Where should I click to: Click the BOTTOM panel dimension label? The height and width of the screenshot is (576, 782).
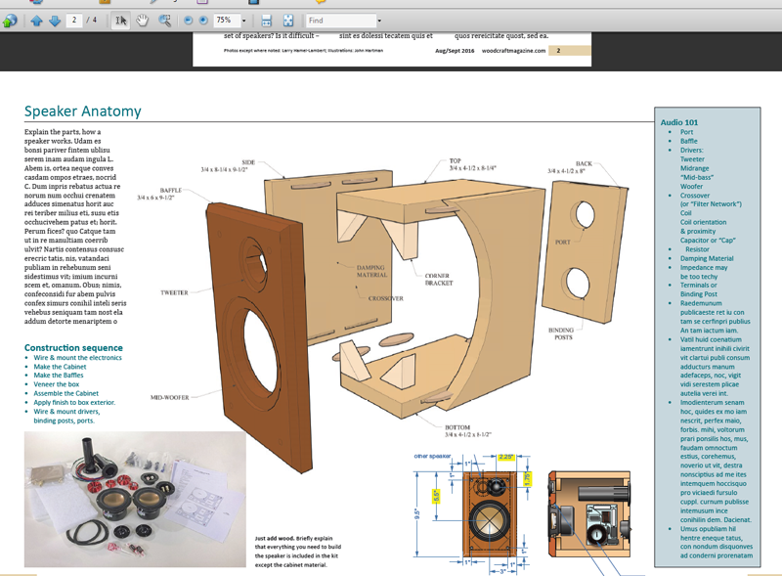(468, 430)
